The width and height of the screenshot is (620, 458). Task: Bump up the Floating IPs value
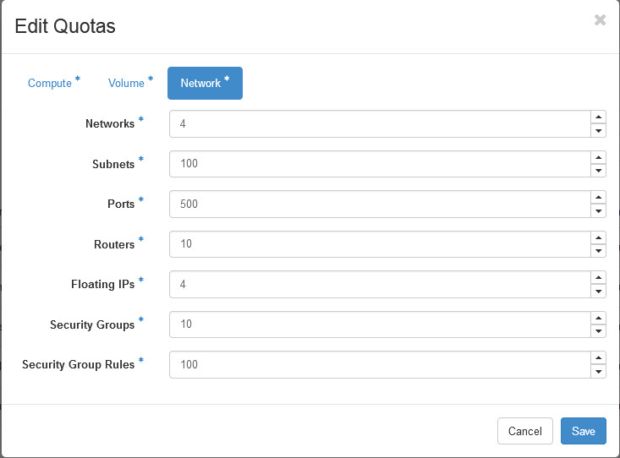(x=598, y=277)
